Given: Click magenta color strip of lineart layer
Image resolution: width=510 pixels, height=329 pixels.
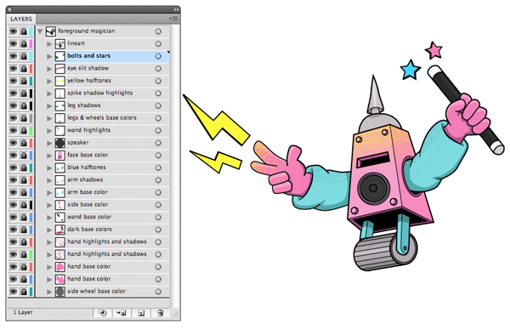Looking at the screenshot, I should (x=31, y=43).
